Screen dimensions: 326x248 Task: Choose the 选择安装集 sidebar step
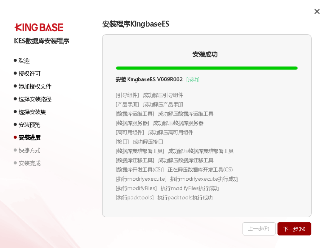32,112
